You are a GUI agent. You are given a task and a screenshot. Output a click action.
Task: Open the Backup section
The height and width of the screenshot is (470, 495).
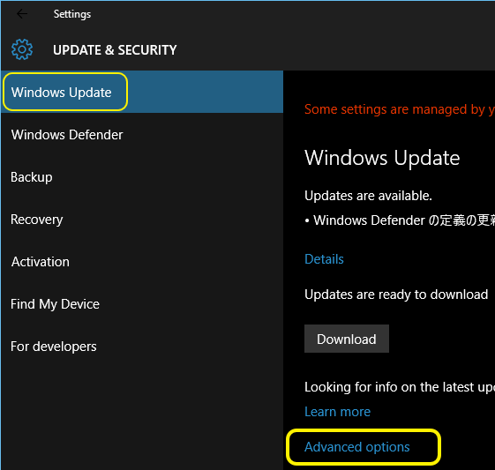click(x=142, y=177)
